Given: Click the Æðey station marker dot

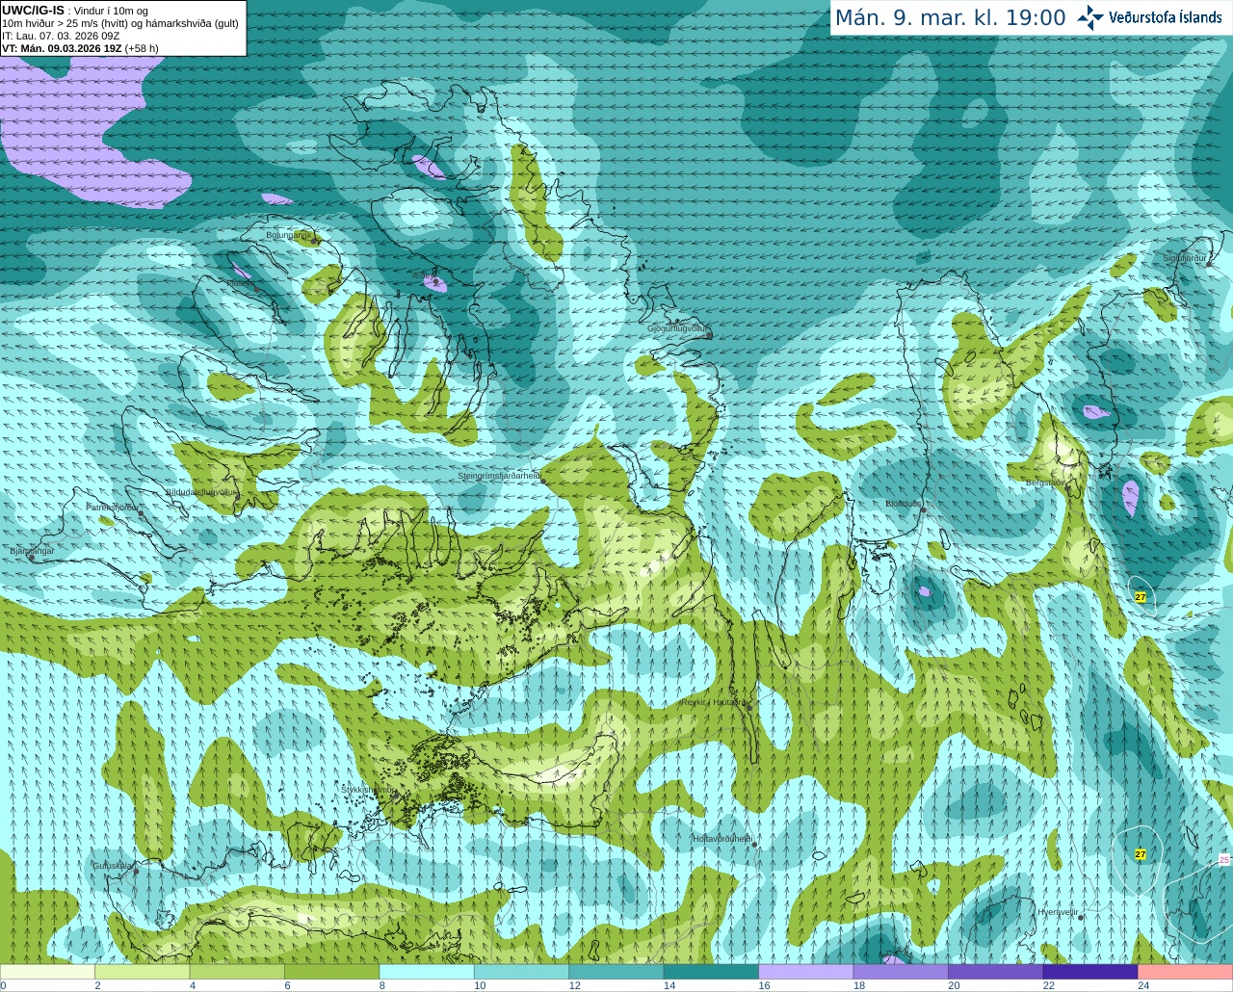Looking at the screenshot, I should [436, 282].
